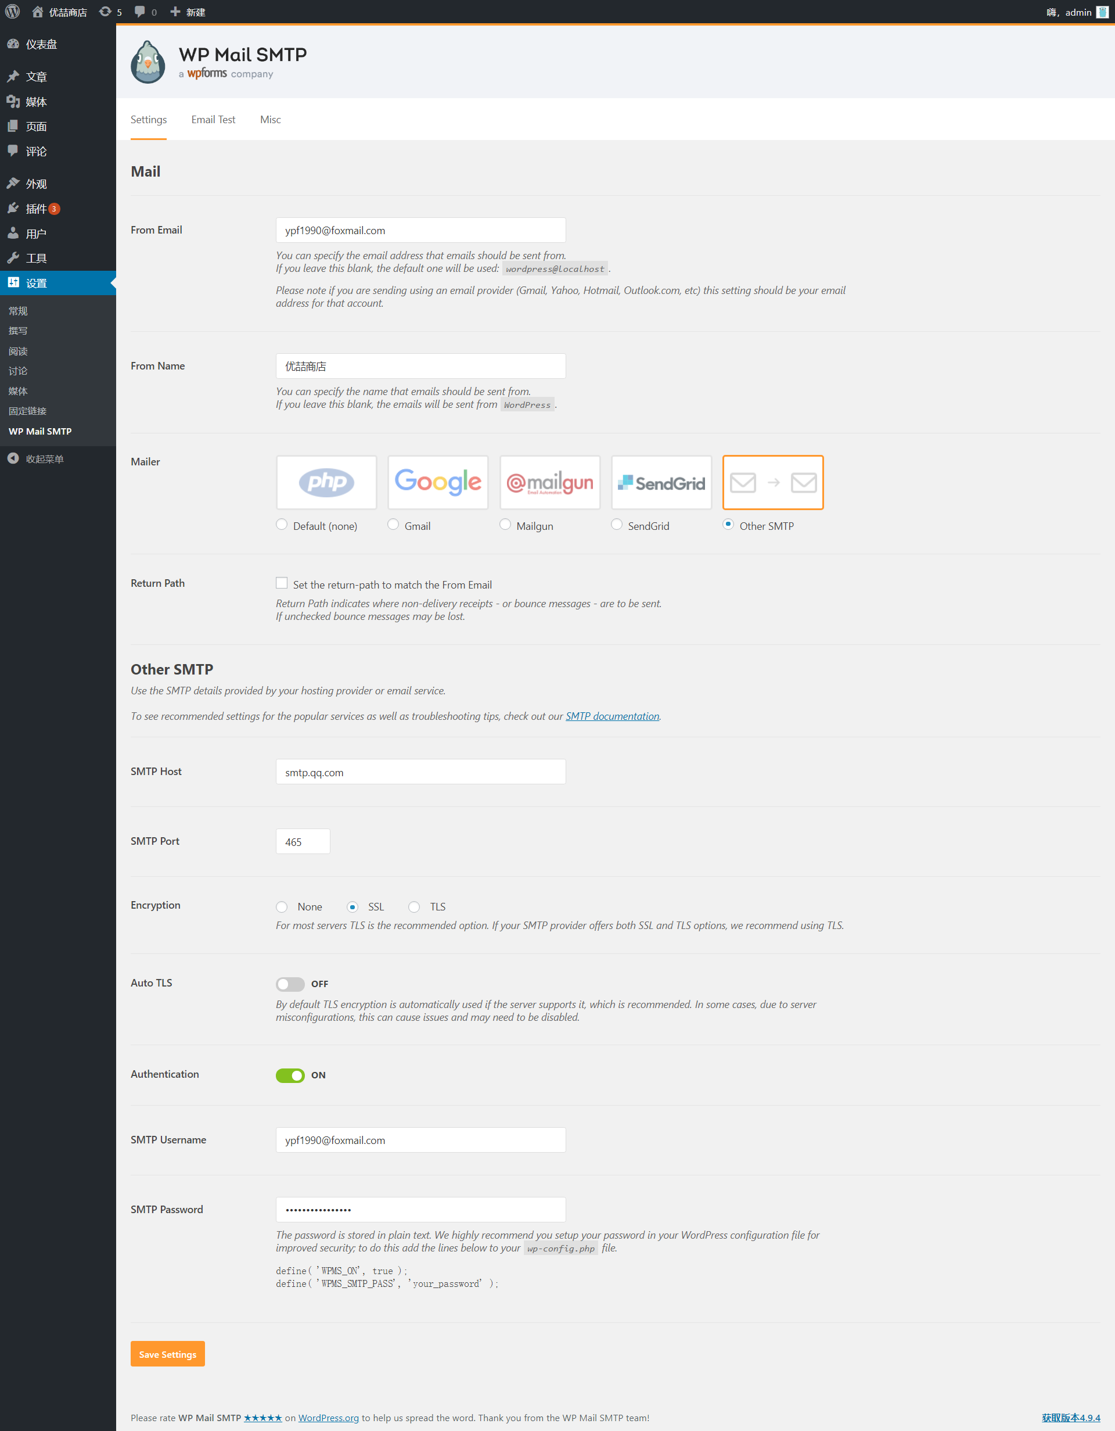Click the plugins update badge showing 3
Image resolution: width=1115 pixels, height=1431 pixels.
(55, 209)
